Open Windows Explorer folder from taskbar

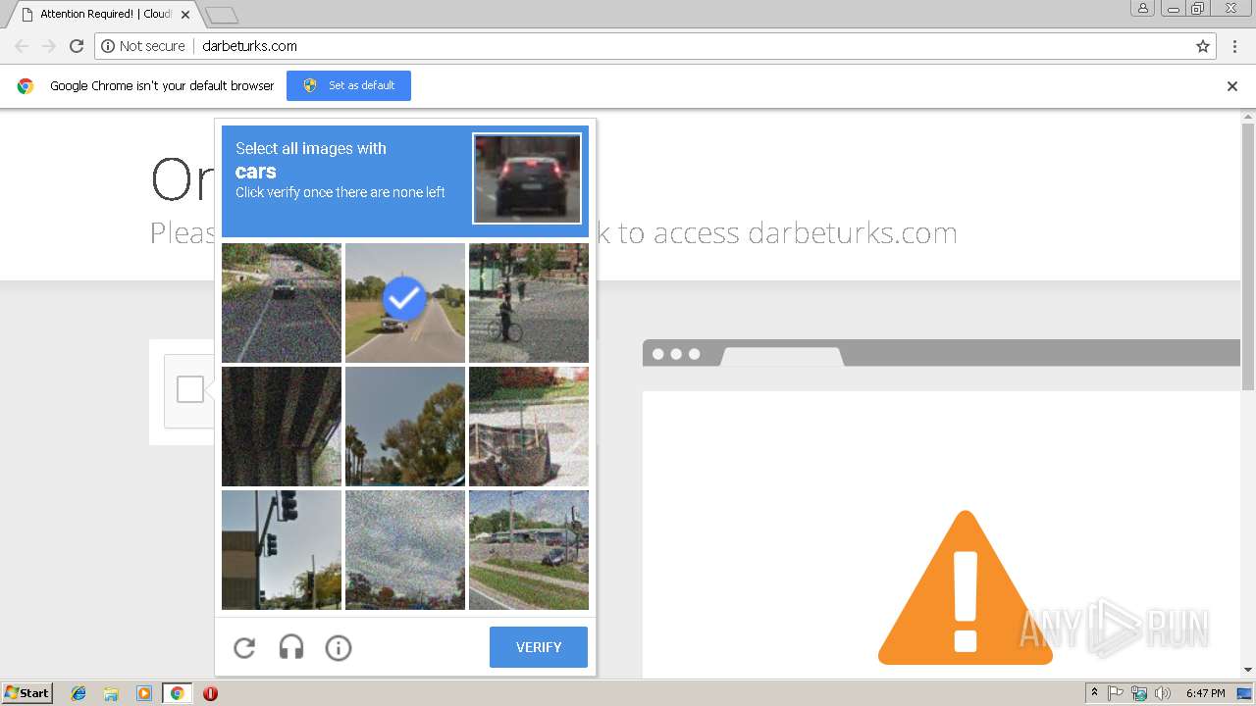(x=111, y=693)
